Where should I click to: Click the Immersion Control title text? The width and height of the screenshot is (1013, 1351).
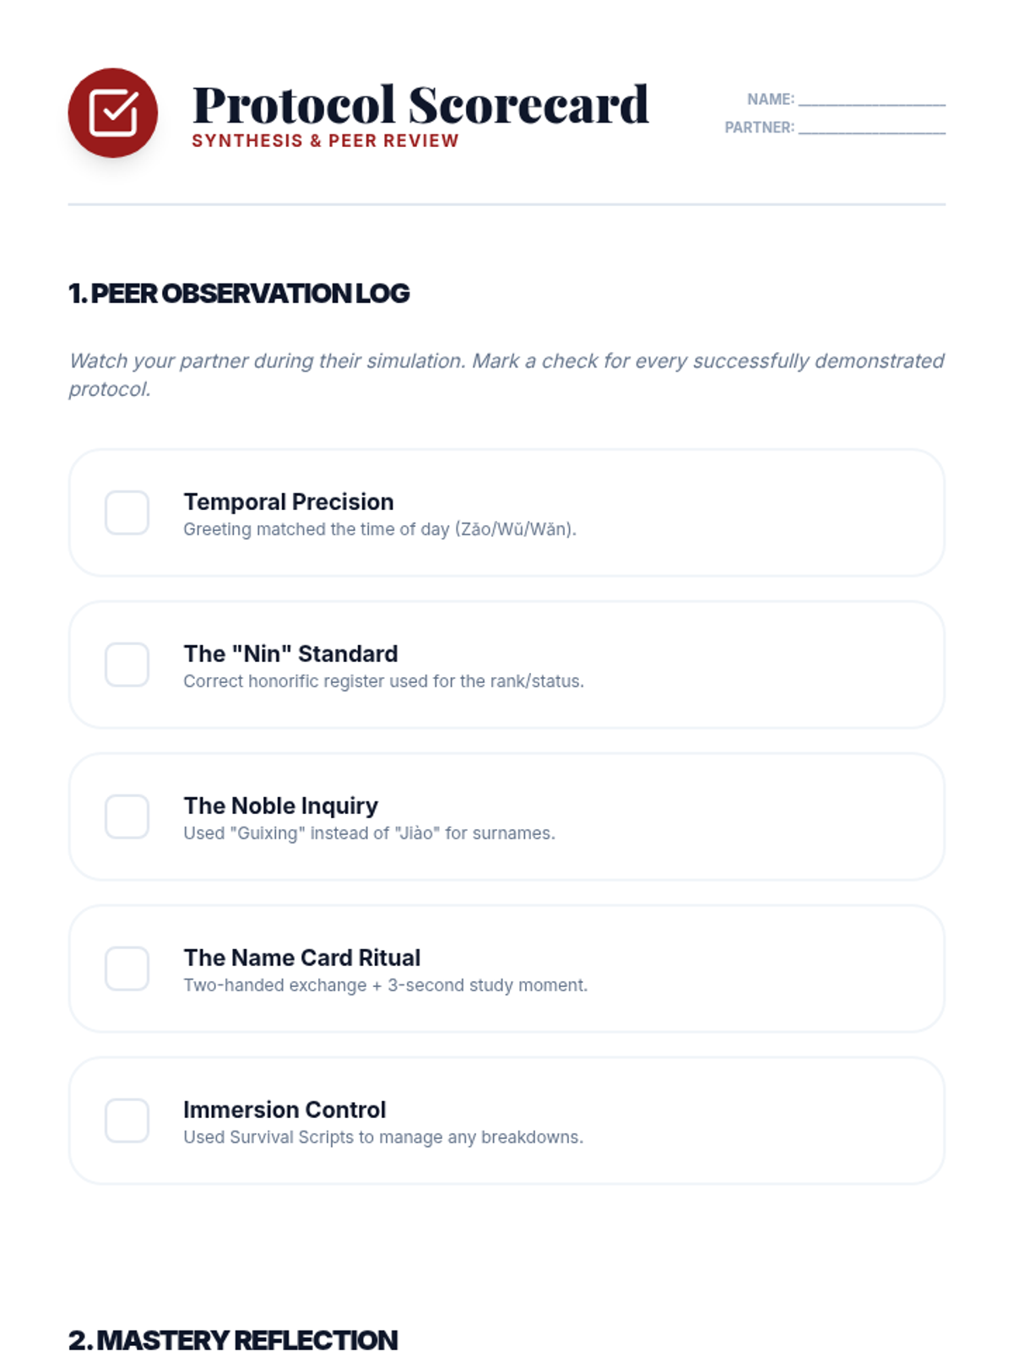tap(284, 1110)
